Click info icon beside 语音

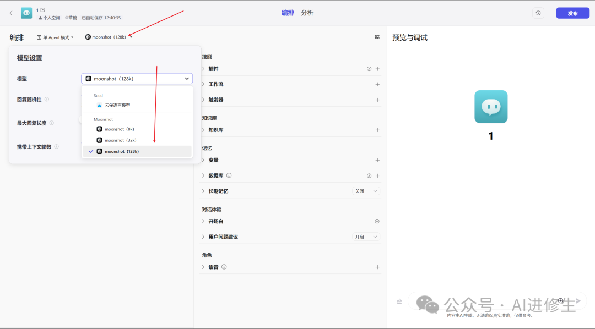[x=224, y=267]
